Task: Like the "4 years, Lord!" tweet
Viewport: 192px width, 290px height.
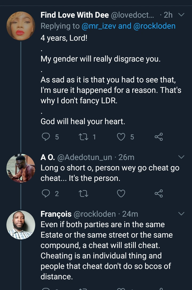Action: tap(121, 137)
